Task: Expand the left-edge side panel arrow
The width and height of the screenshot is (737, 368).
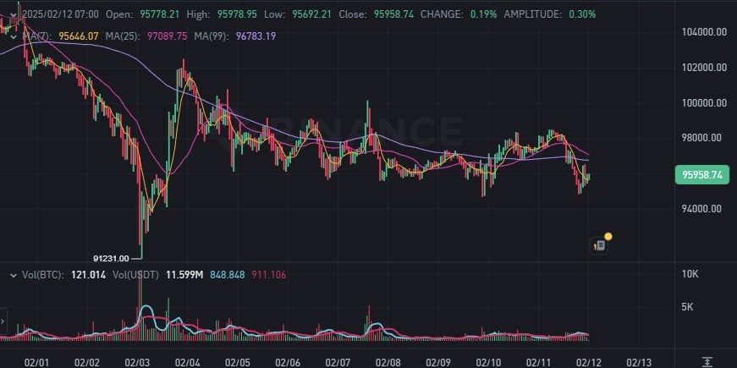Action: 3,322
